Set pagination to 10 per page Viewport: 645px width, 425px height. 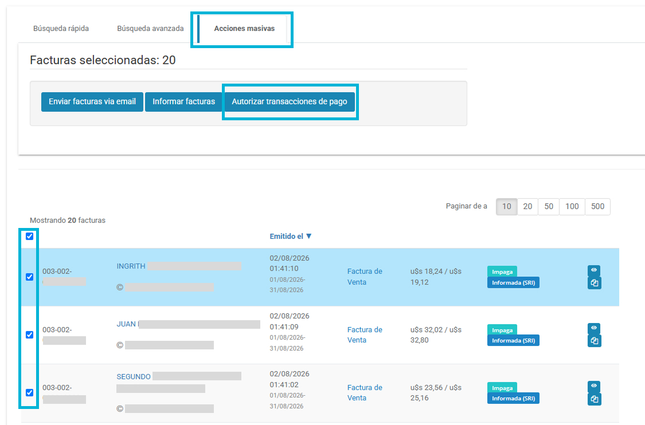[506, 206]
